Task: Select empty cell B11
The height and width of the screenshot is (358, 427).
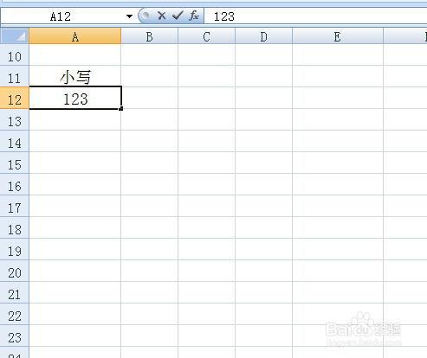Action: 149,76
